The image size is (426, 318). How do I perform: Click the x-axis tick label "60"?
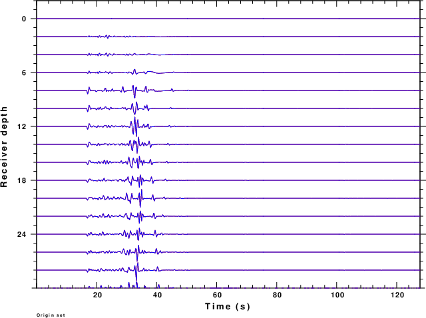pos(217,295)
